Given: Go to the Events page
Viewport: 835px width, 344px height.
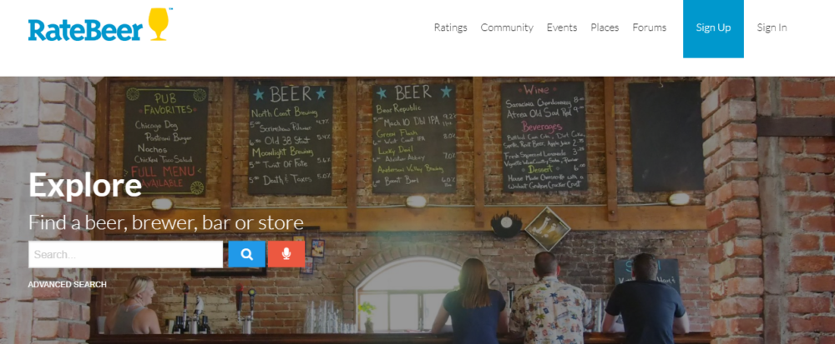Looking at the screenshot, I should pyautogui.click(x=562, y=27).
